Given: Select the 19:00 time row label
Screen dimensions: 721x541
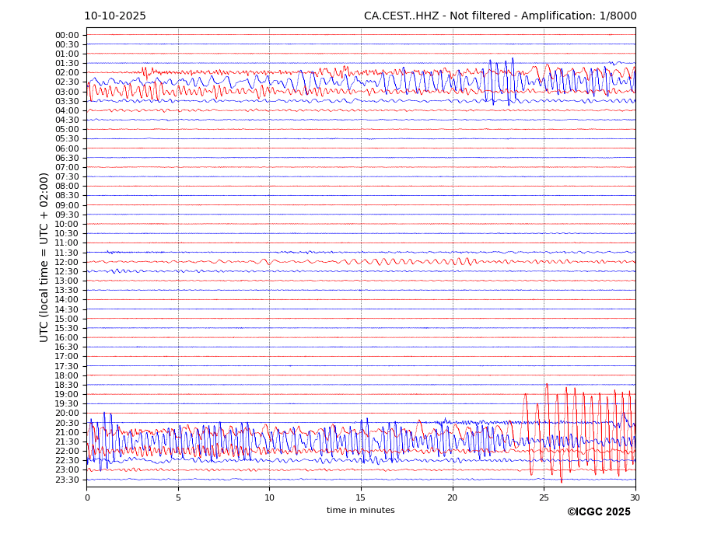Looking at the screenshot, I should tap(67, 394).
